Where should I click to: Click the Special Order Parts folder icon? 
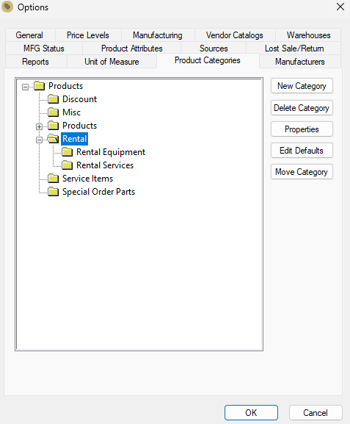pos(54,192)
